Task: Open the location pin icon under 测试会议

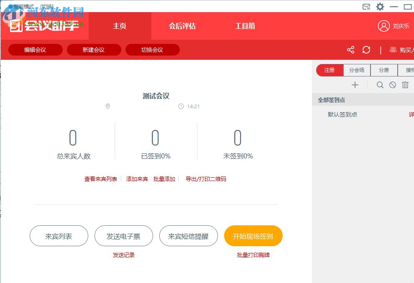Action: (x=107, y=106)
